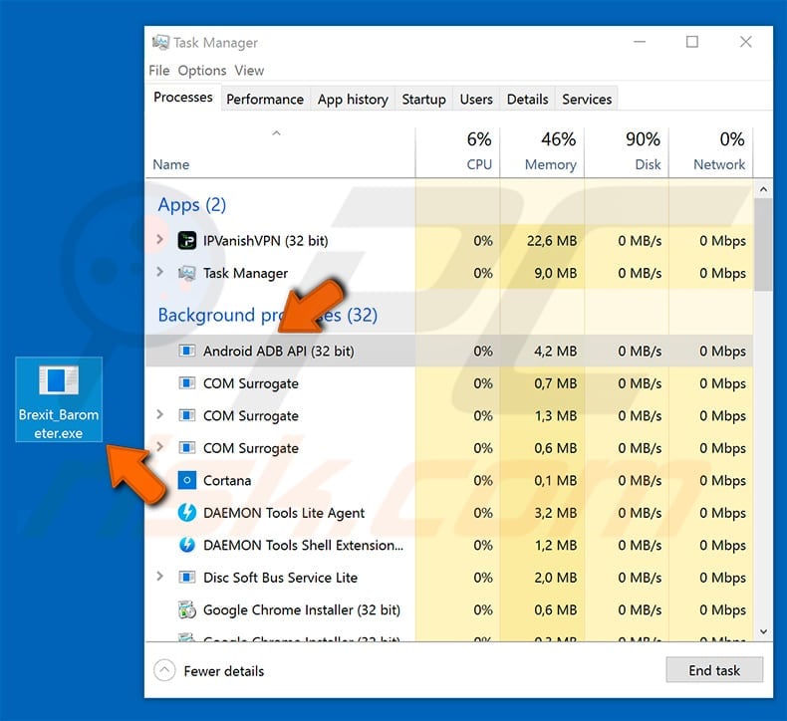
Task: Expand the IPVanishVPN (32 bit) entry
Action: (160, 239)
